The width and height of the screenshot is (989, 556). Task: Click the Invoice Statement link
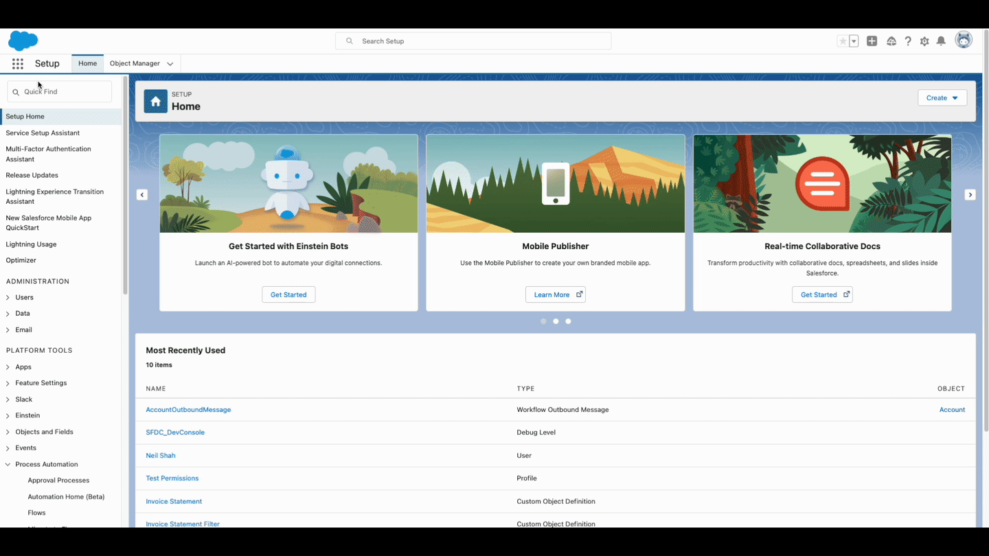[174, 501]
